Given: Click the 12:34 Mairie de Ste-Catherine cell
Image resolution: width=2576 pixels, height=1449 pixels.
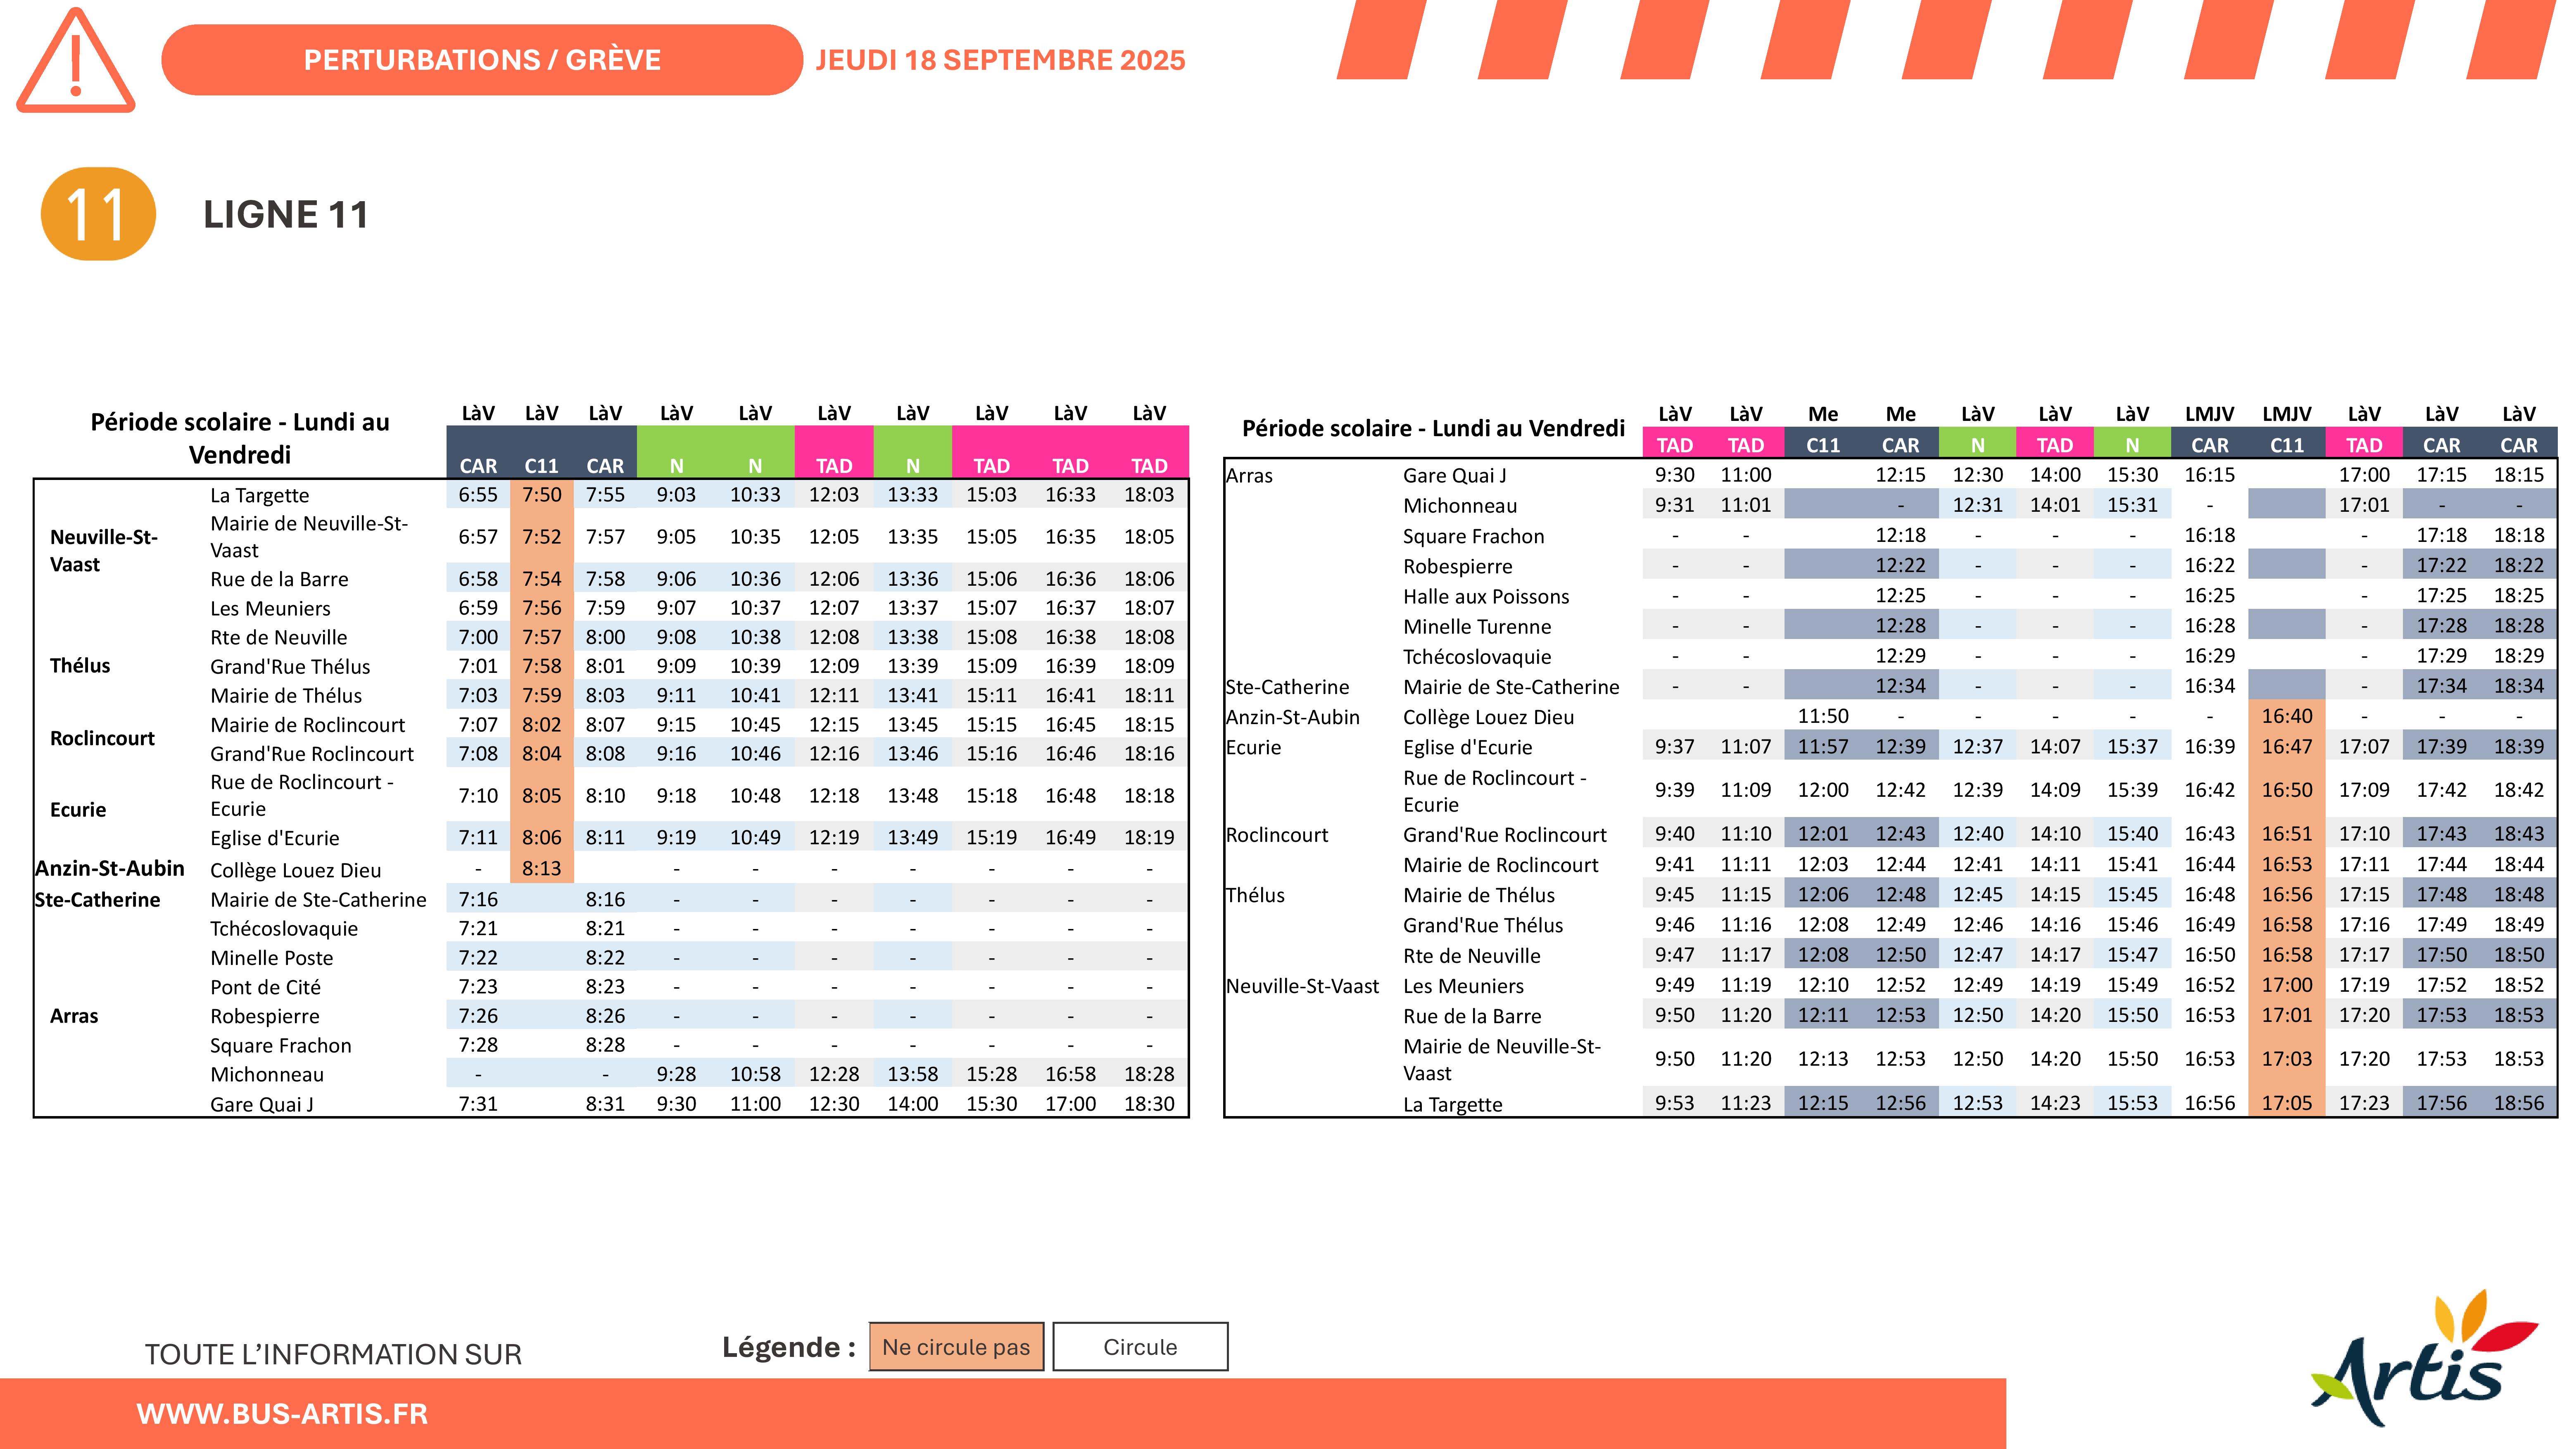Looking at the screenshot, I should pos(1900,686).
